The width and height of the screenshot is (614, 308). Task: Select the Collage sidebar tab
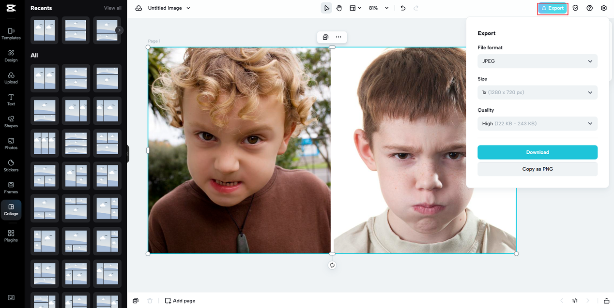click(11, 210)
